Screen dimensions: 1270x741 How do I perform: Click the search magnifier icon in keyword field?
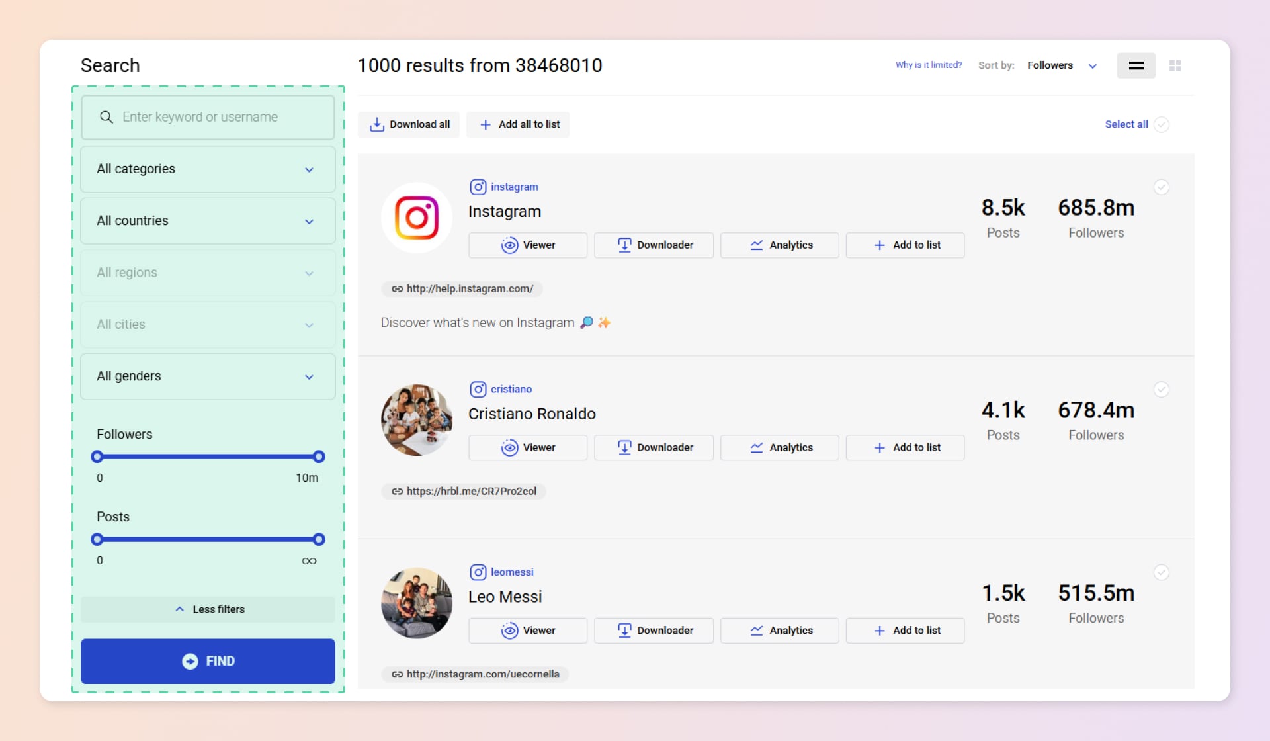(106, 117)
